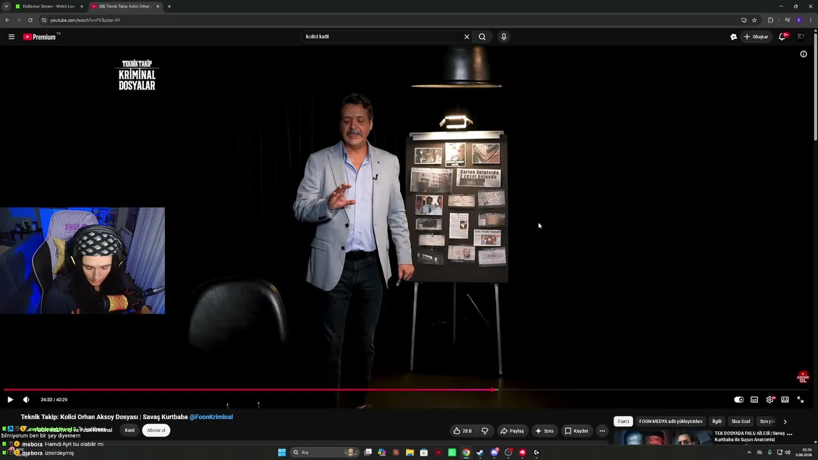Close the Teknik Takip YouTube tab

tap(158, 6)
